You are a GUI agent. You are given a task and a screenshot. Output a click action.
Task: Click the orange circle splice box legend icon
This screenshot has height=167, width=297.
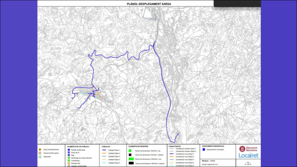[x=40, y=149]
